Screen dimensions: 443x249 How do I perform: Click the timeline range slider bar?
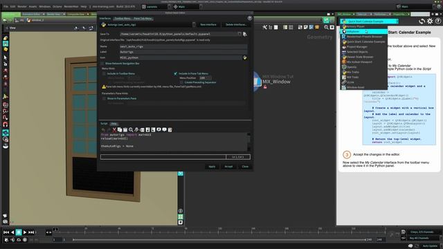coord(219,240)
